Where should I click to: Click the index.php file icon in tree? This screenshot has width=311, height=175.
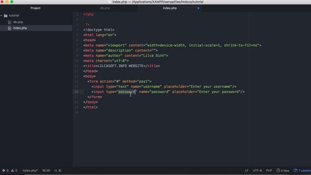coord(9,28)
